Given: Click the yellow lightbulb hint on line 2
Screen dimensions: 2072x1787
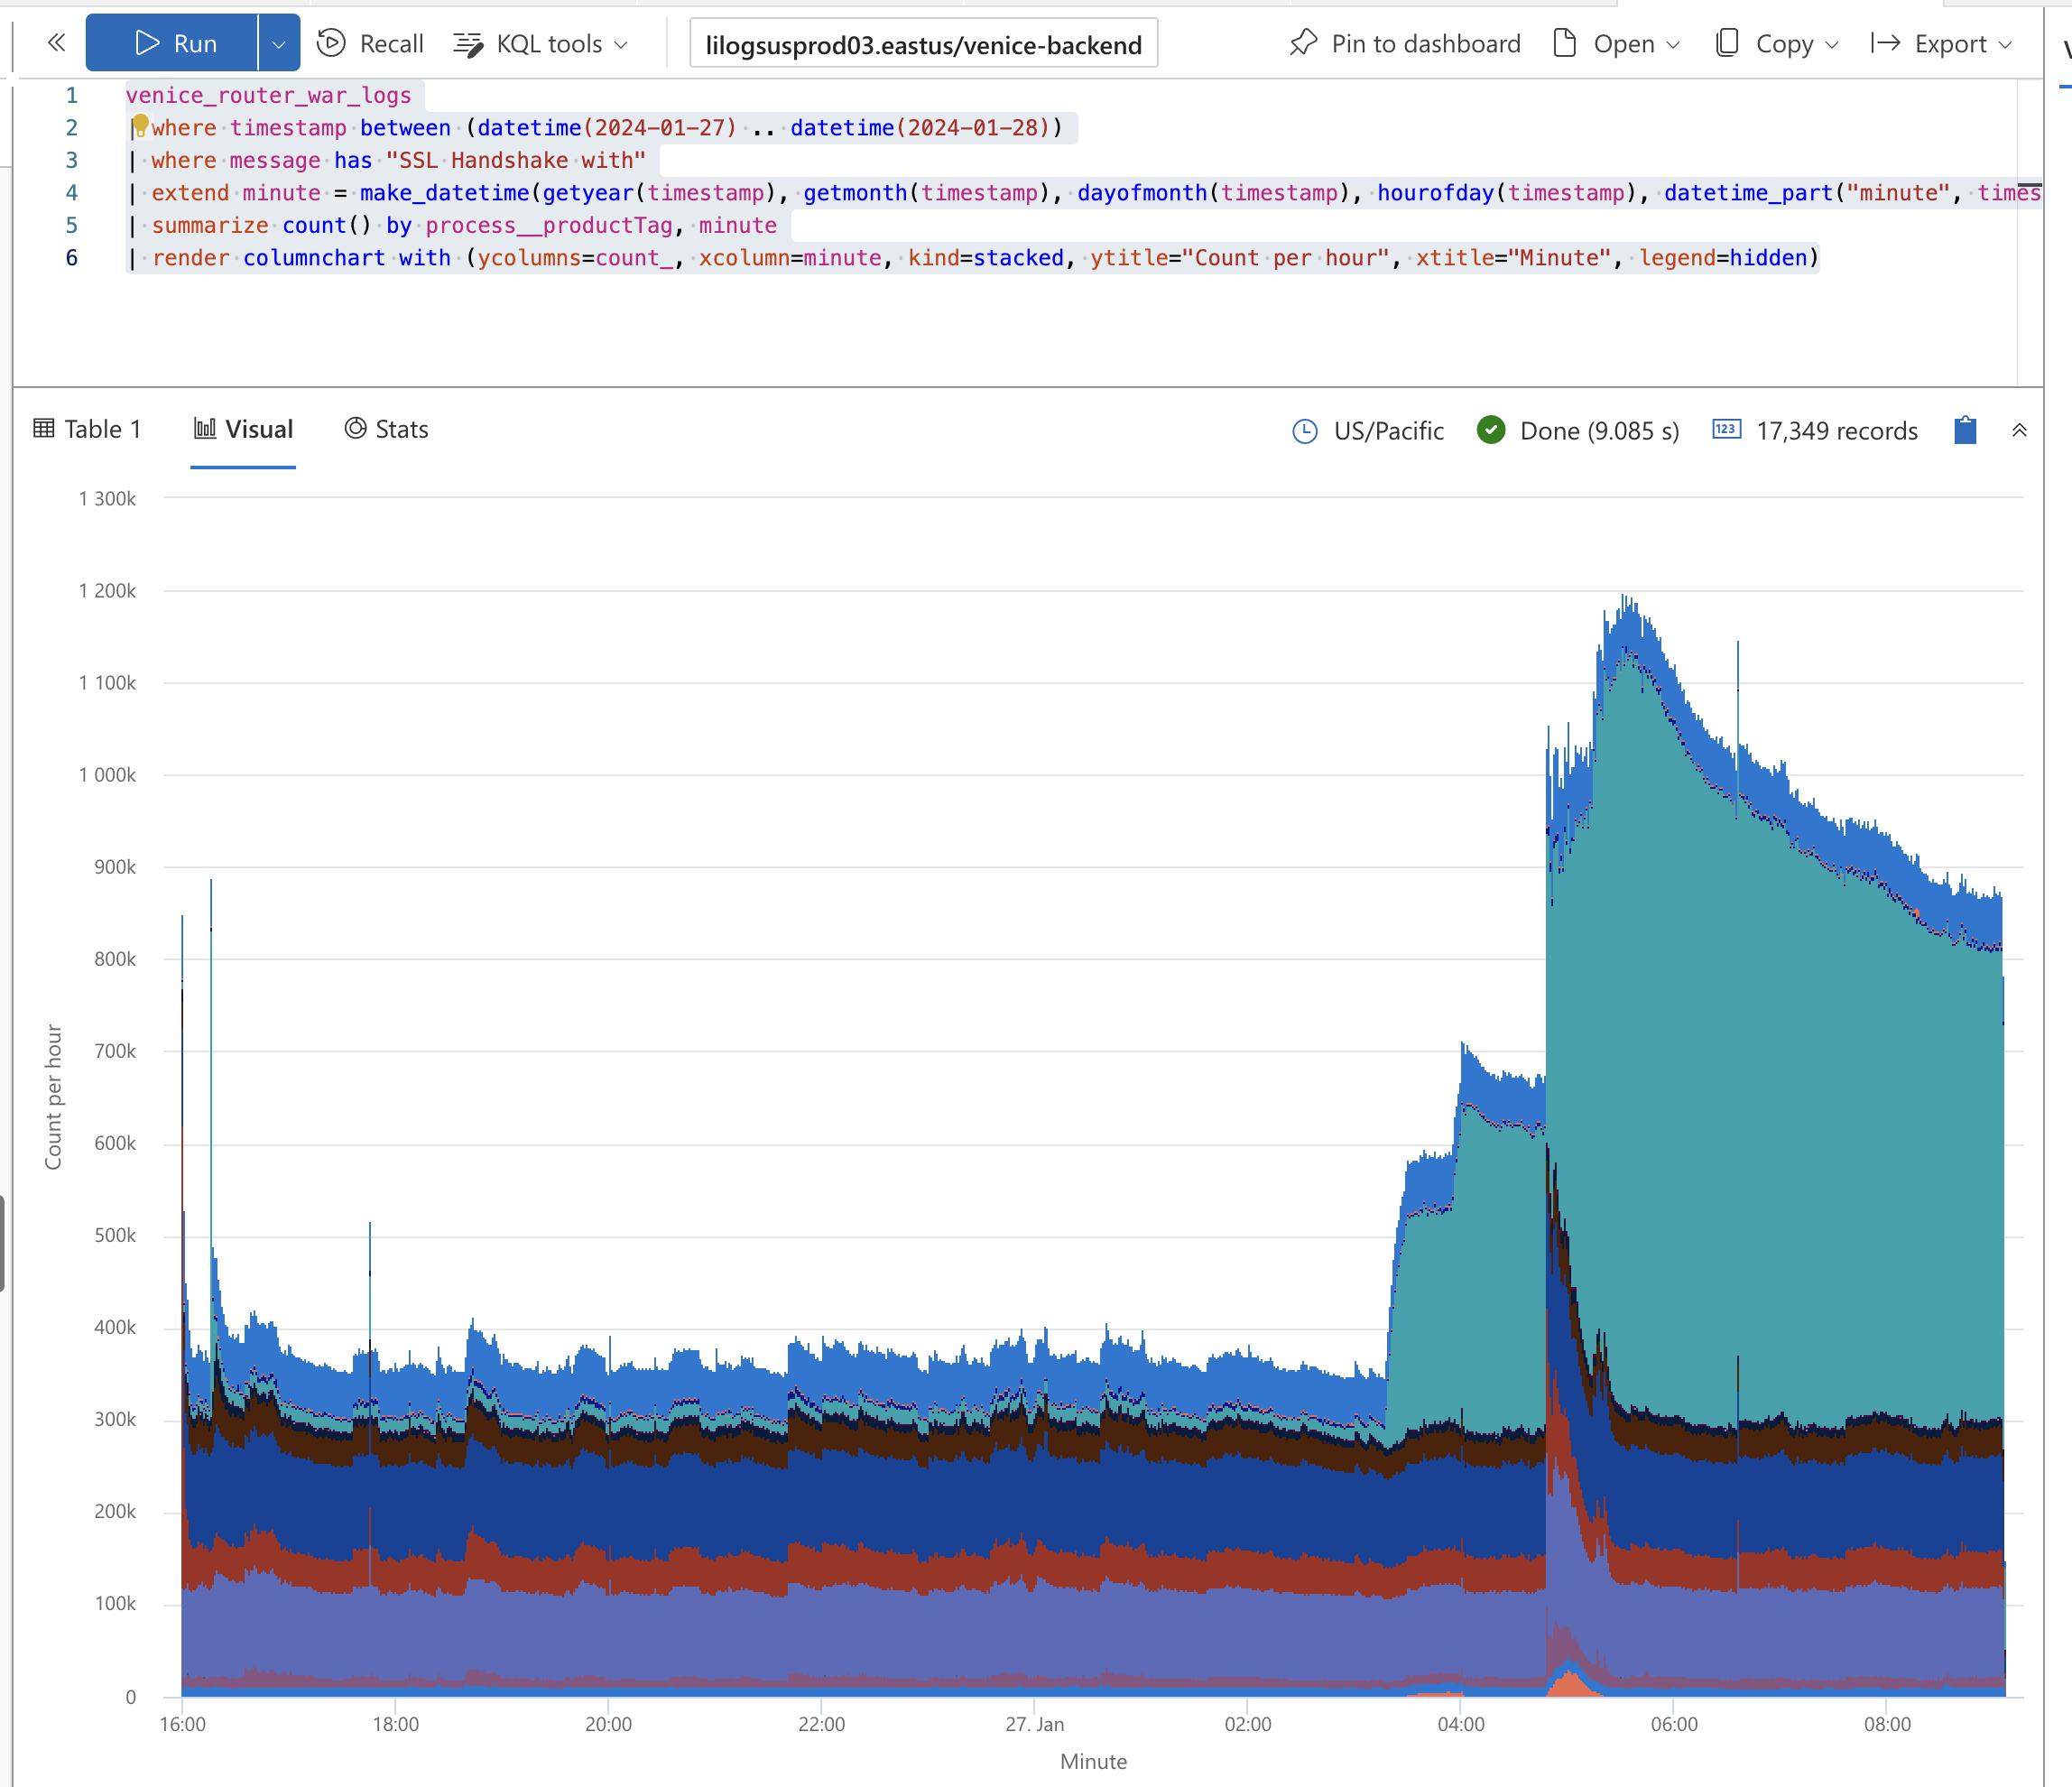Looking at the screenshot, I should tap(140, 125).
